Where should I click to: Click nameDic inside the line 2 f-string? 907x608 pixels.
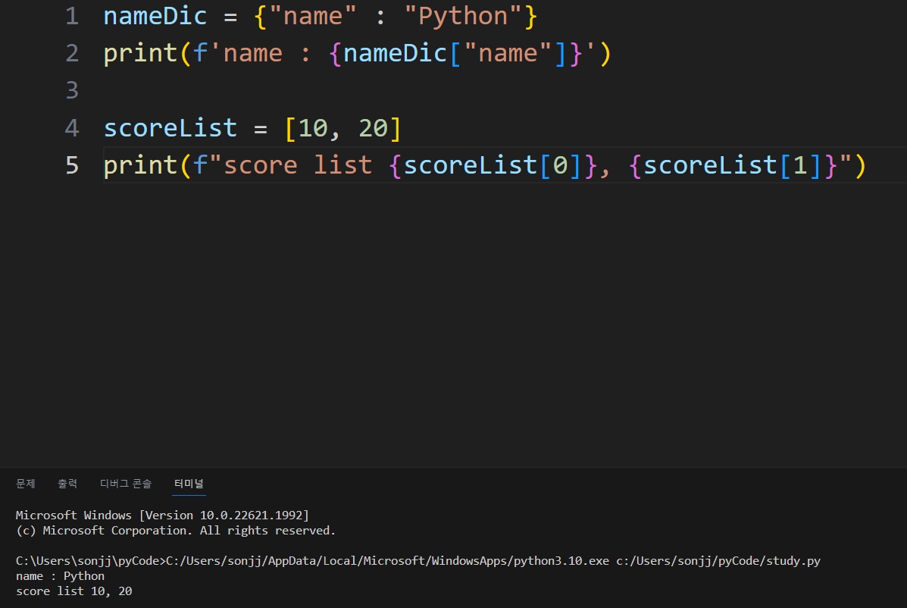pos(395,53)
